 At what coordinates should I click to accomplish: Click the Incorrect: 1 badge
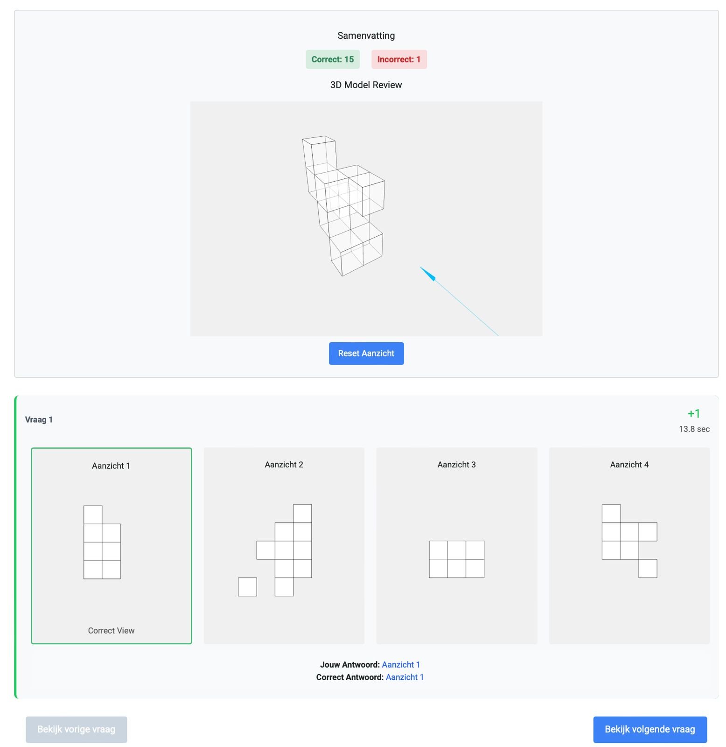click(x=398, y=59)
